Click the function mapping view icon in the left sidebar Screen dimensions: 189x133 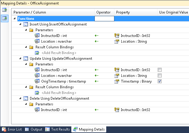point(5,18)
